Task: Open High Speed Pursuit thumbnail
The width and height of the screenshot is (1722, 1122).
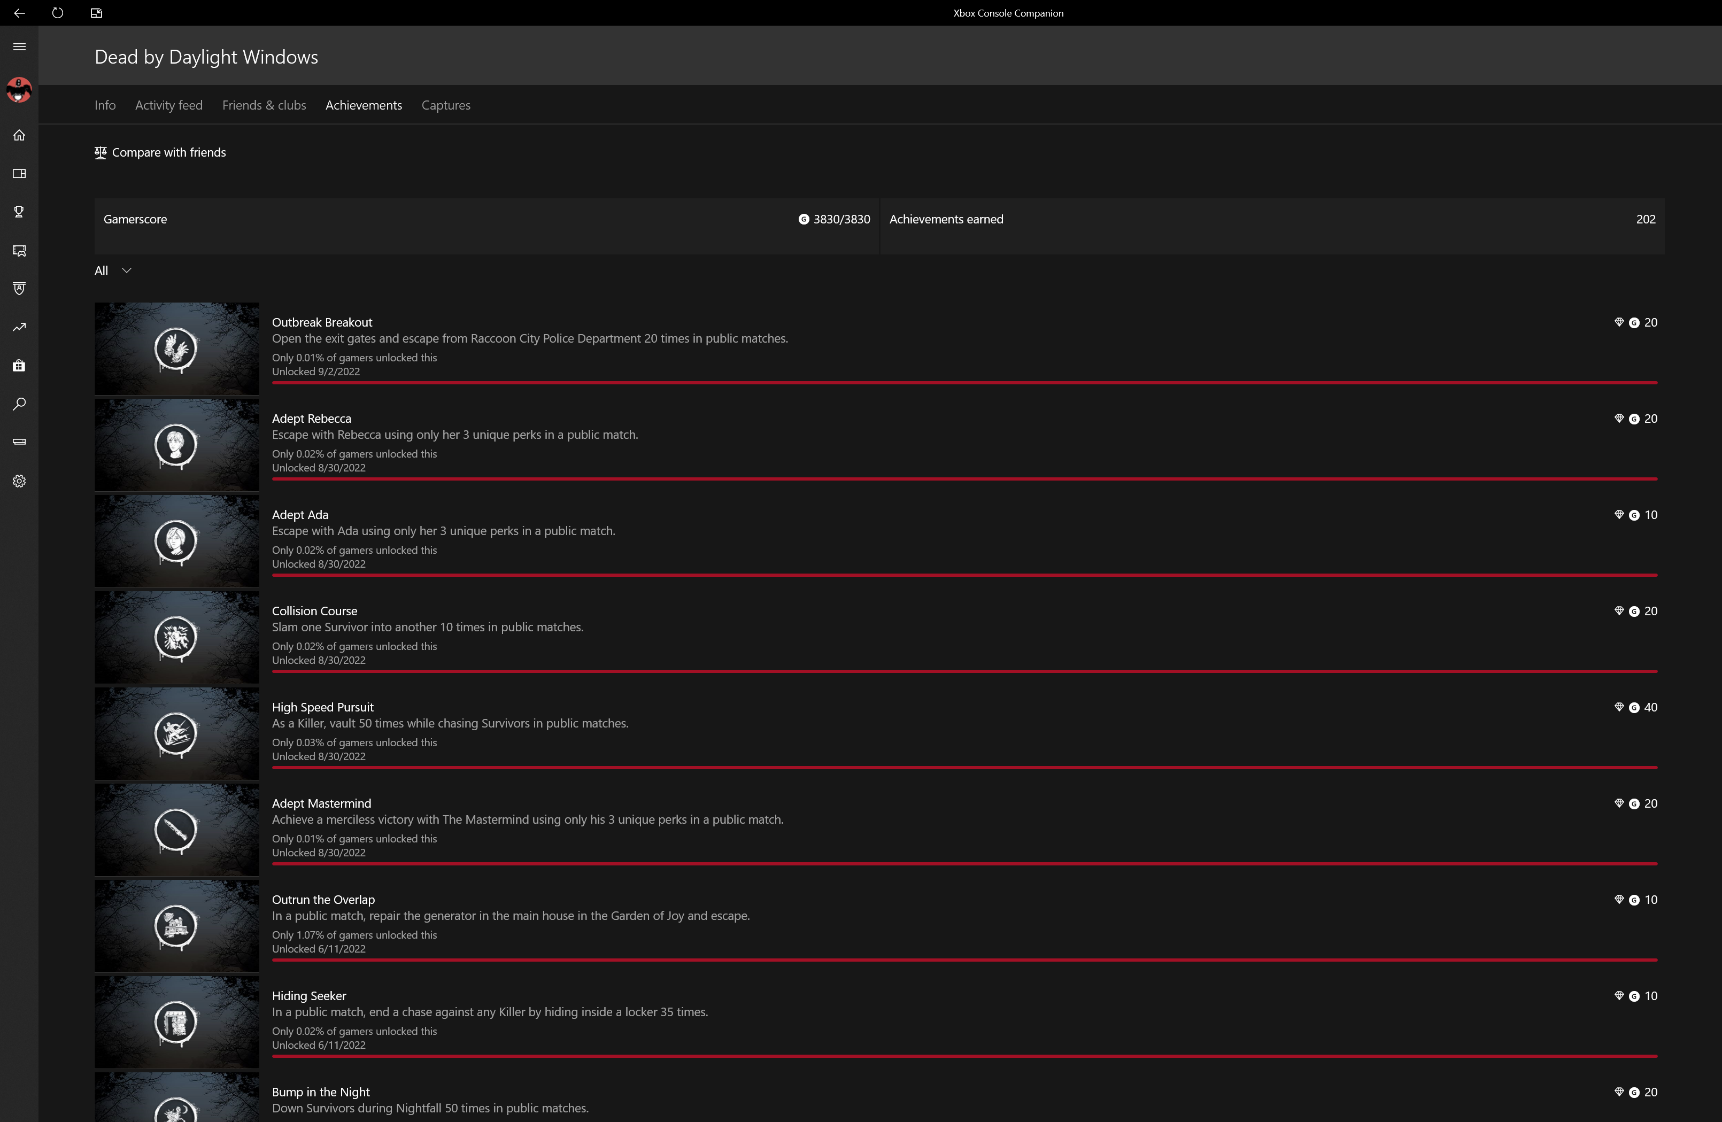Action: coord(176,733)
